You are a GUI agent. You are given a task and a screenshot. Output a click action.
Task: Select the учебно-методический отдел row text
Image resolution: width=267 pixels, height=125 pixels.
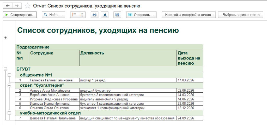coord(50,113)
